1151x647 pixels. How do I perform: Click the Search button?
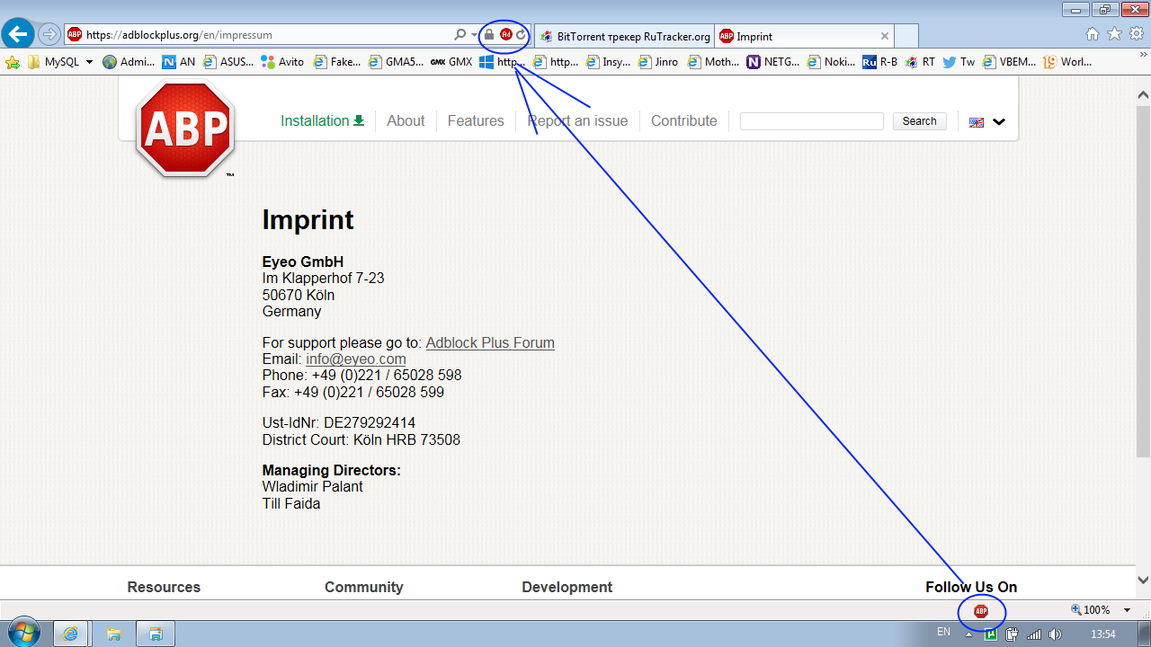pos(919,121)
